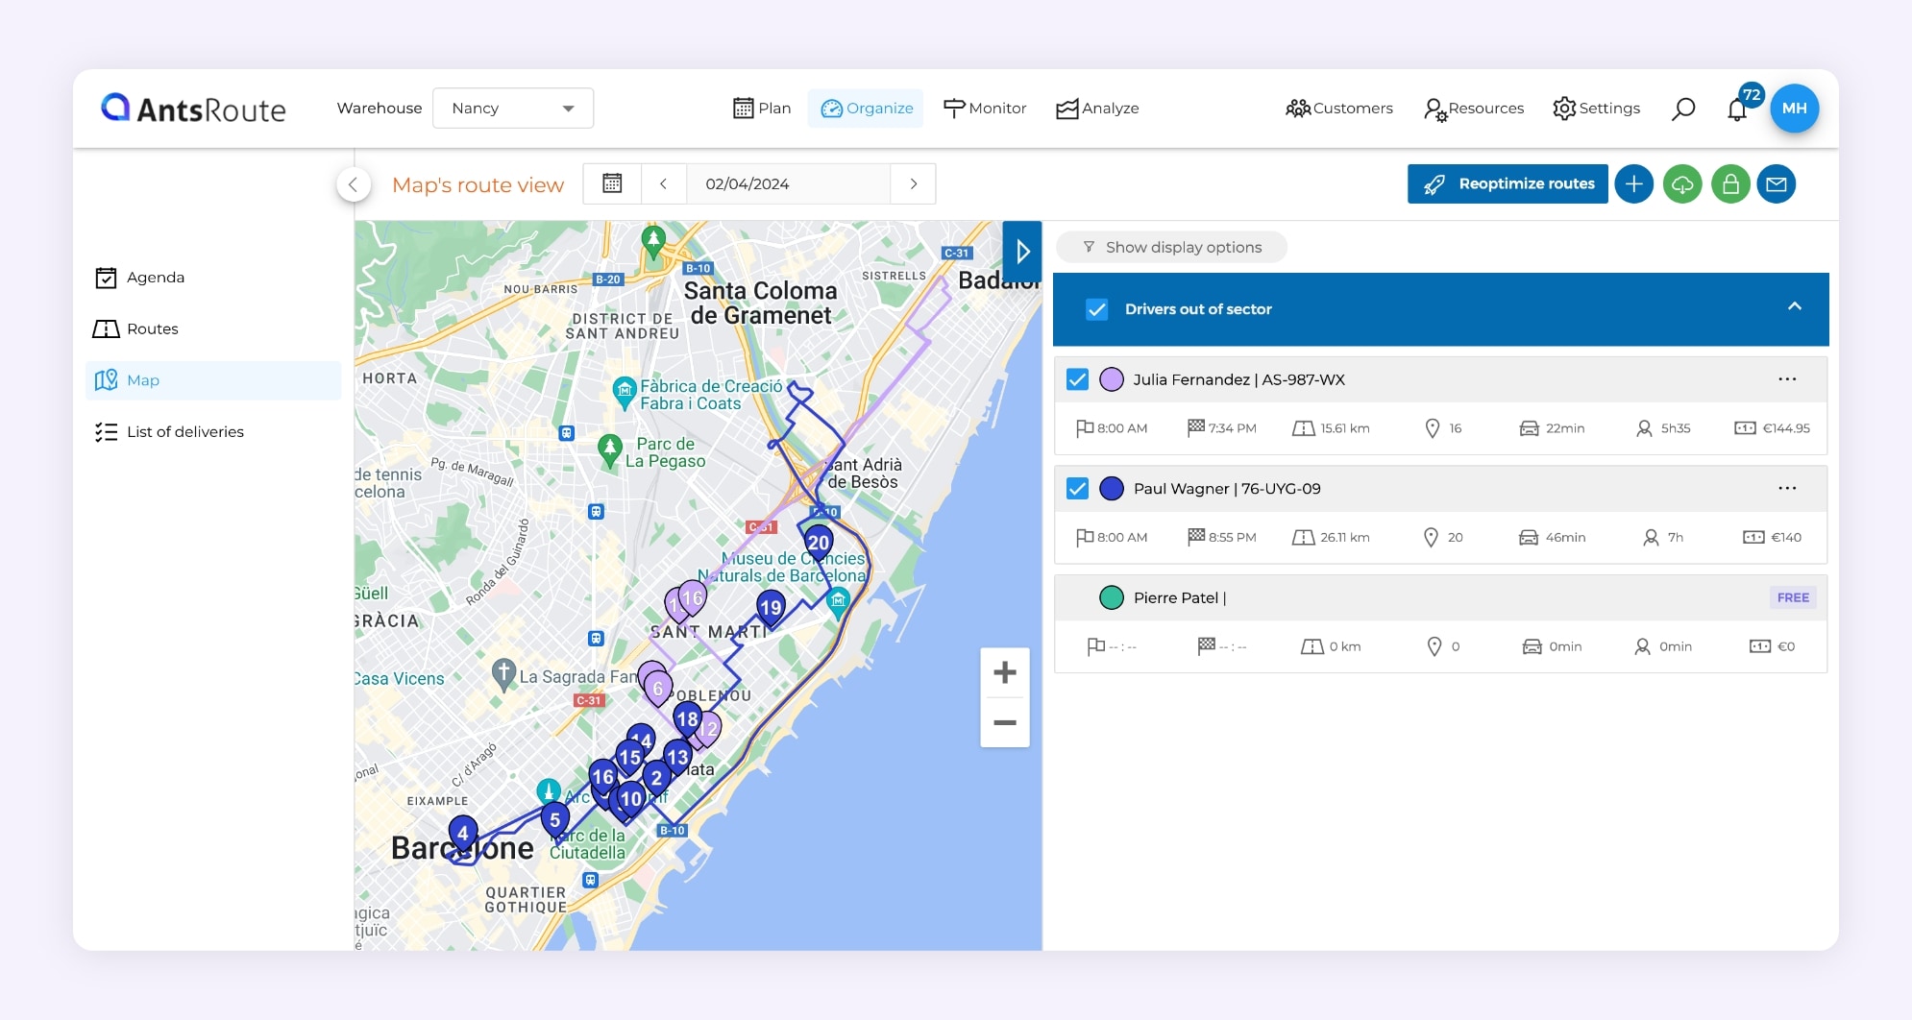Open the Routes panel from sidebar
Screen dimensions: 1912x1020
pos(152,328)
